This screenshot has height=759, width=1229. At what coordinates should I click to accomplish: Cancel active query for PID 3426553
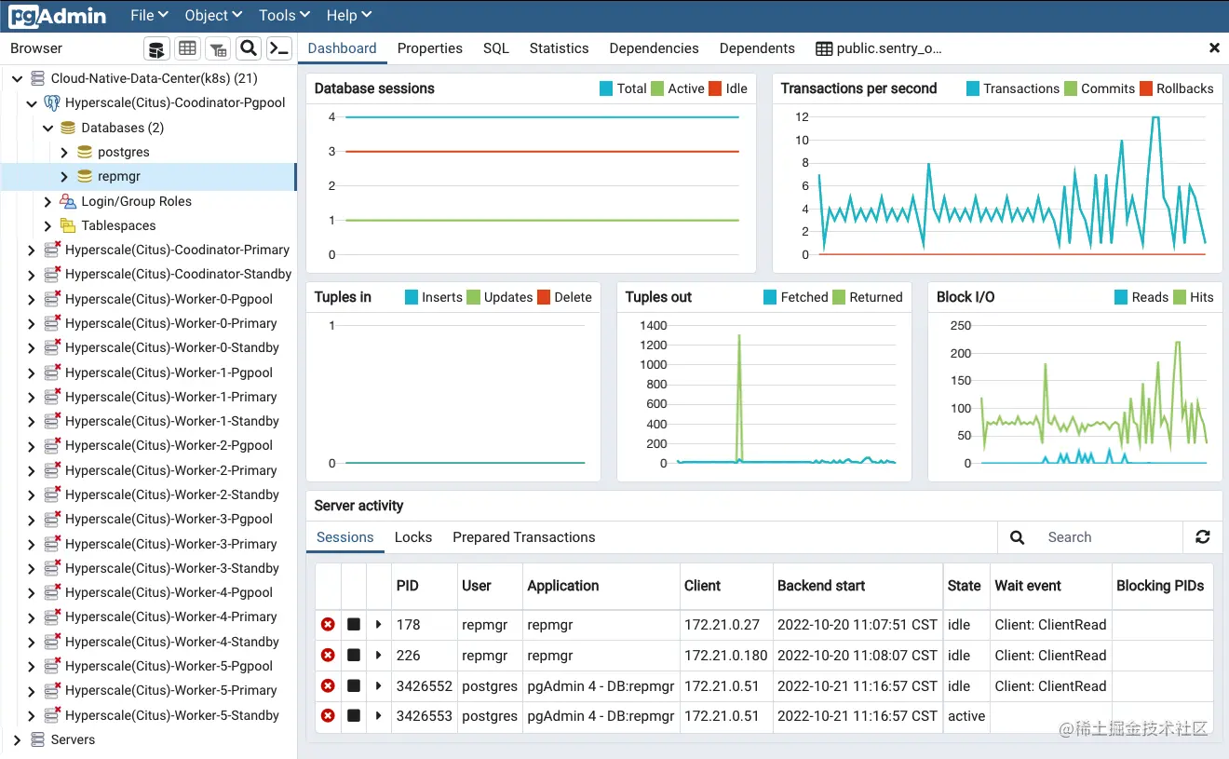coord(354,716)
